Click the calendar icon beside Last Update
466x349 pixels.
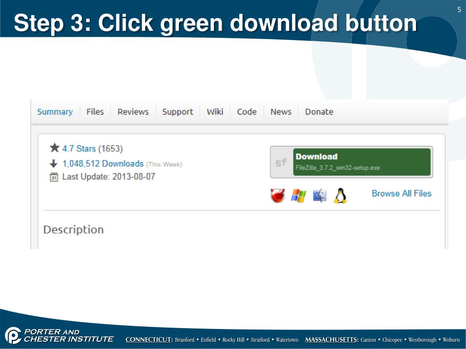(54, 177)
